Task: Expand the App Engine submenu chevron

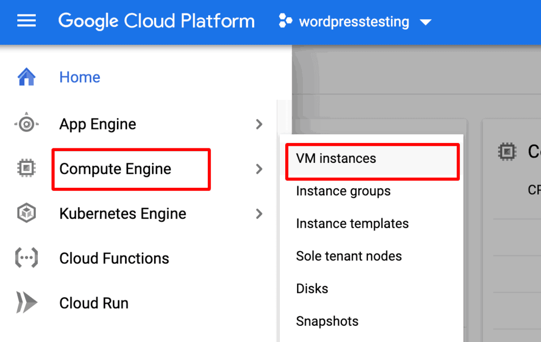Action: pyautogui.click(x=259, y=125)
